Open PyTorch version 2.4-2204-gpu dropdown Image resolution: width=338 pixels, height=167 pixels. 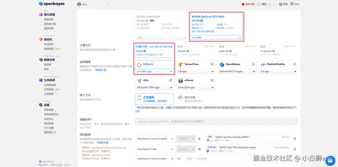(x=154, y=71)
